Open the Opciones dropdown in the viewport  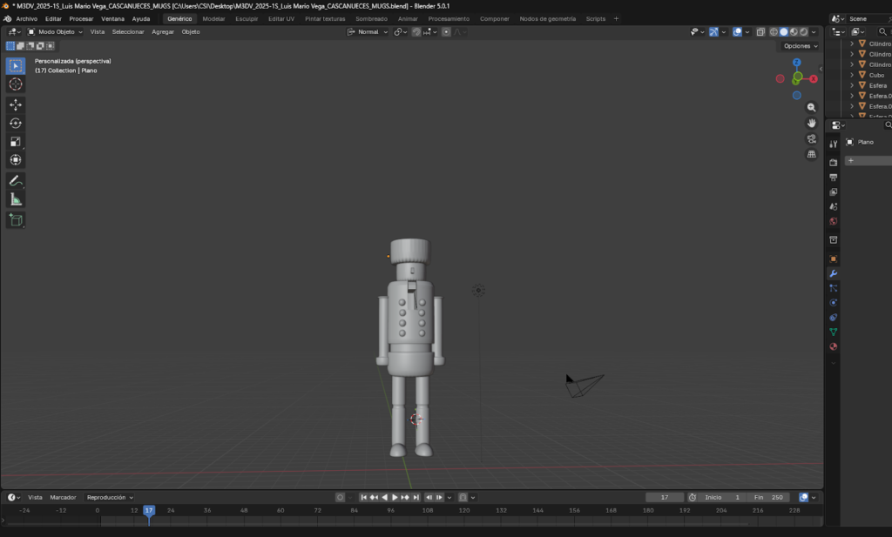click(x=801, y=46)
